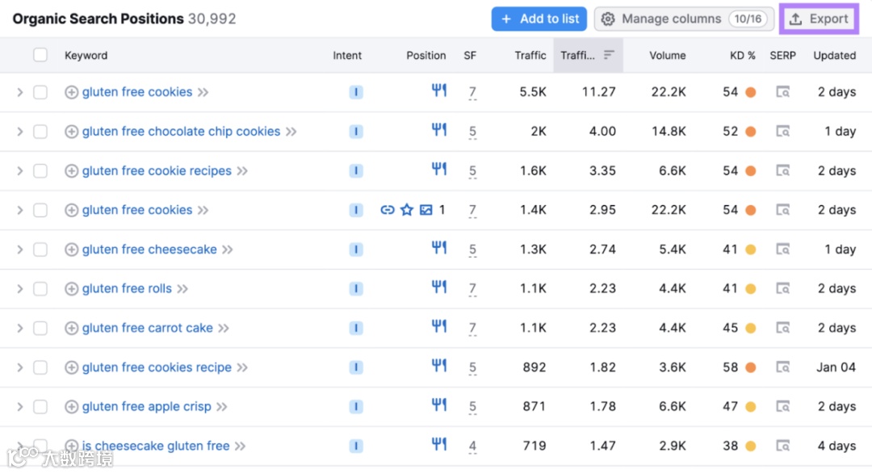This screenshot has width=872, height=474.
Task: Tick checkbox for gluten free cookies recipe
Action: click(40, 367)
